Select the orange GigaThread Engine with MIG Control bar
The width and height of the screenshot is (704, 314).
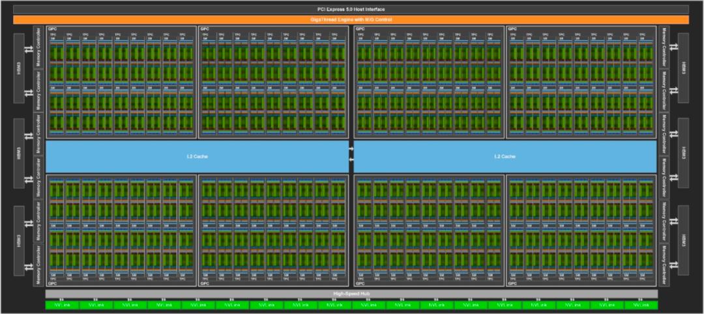[x=351, y=20]
